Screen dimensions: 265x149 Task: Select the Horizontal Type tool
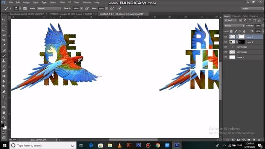coord(4,97)
